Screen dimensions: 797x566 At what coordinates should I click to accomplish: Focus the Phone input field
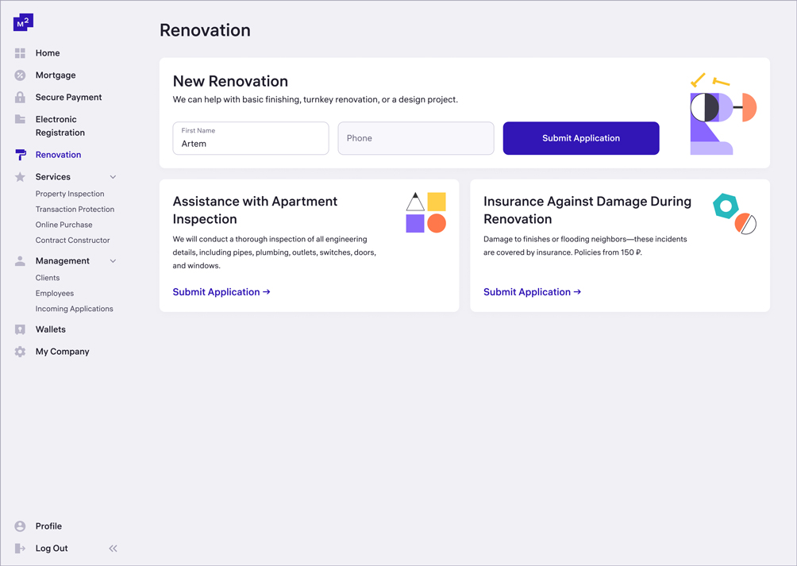(416, 138)
